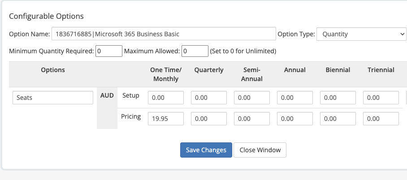Image resolution: width=407 pixels, height=180 pixels.
Task: Click the Minimum Quantity Required field
Action: (x=109, y=51)
